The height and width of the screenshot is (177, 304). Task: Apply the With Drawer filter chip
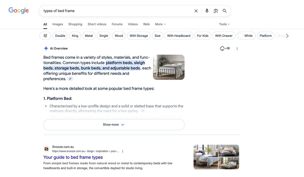tap(224, 36)
